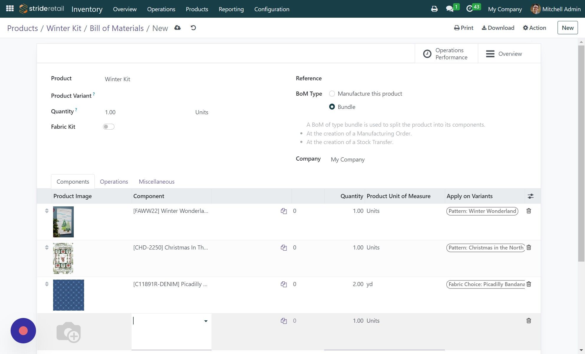
Task: Delete the Picadilly Bandana component row
Action: coord(529,284)
